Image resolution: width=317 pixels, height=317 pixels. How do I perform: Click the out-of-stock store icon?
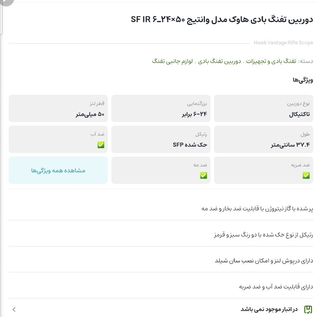coord(308,309)
